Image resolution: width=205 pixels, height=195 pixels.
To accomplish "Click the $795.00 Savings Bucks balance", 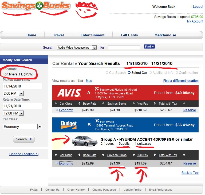I will 197,17.
